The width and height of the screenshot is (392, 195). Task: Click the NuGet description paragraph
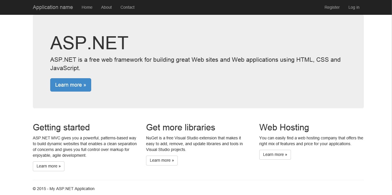pyautogui.click(x=195, y=144)
